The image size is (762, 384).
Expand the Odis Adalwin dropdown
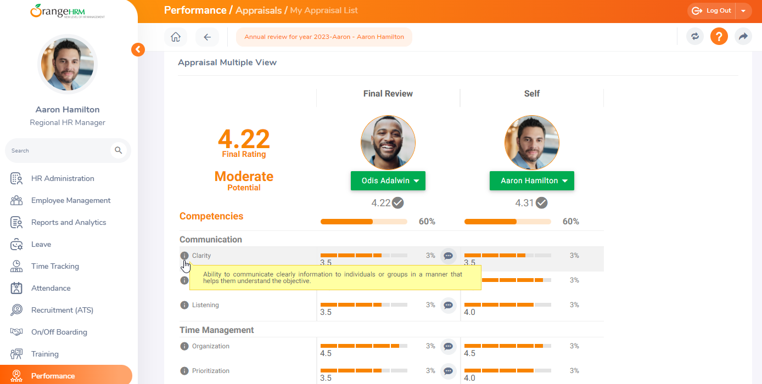point(388,181)
